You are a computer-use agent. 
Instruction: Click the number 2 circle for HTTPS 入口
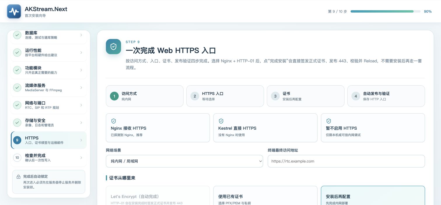tap(195, 96)
